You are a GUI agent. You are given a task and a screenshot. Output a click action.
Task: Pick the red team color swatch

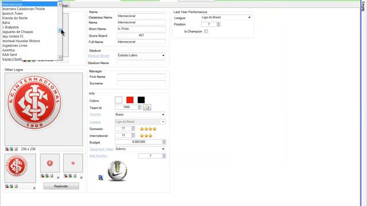(130, 100)
